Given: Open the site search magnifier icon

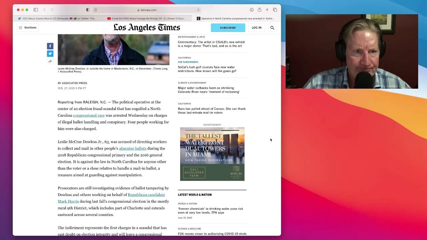Looking at the screenshot, I should click(272, 28).
